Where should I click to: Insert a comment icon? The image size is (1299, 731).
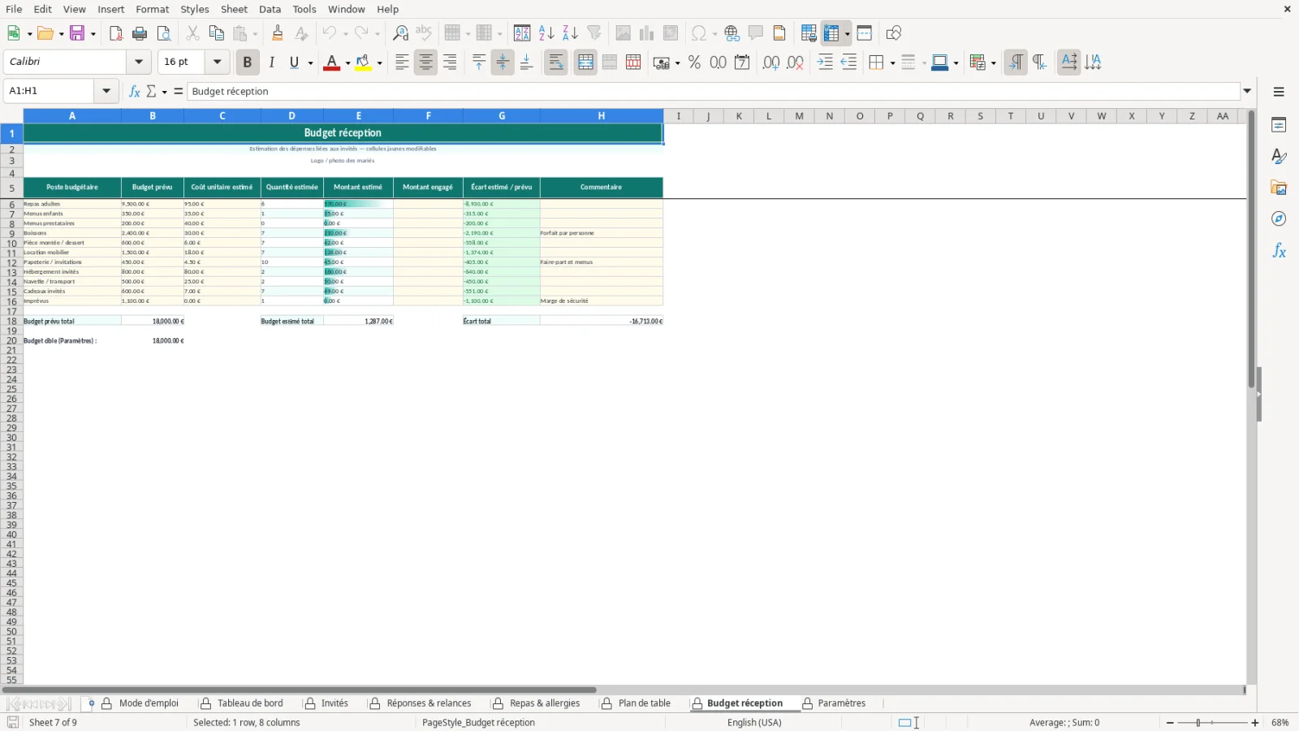[756, 33]
